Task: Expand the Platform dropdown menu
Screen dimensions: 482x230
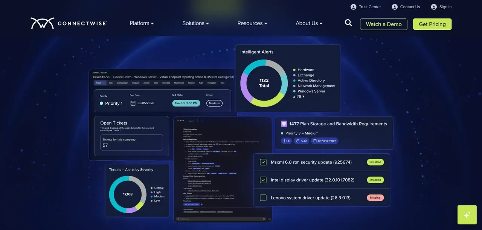Action: (142, 23)
